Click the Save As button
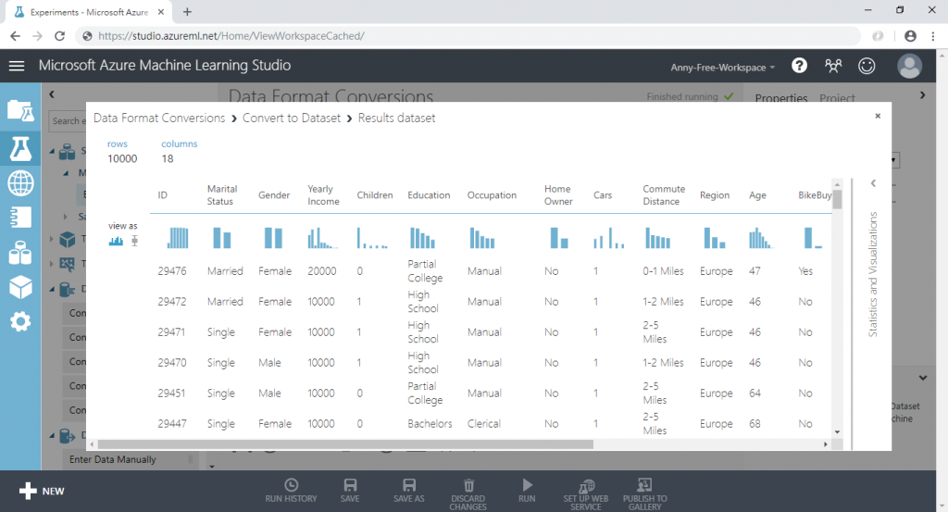Viewport: 948px width, 512px height. point(408,491)
